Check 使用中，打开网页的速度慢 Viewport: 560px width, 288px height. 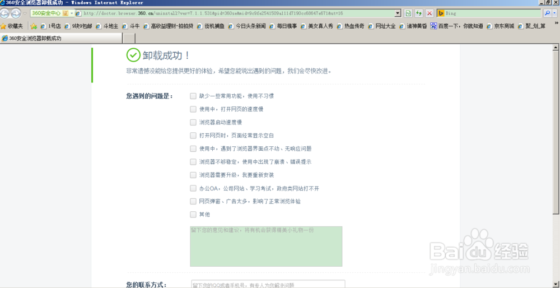[x=193, y=109]
